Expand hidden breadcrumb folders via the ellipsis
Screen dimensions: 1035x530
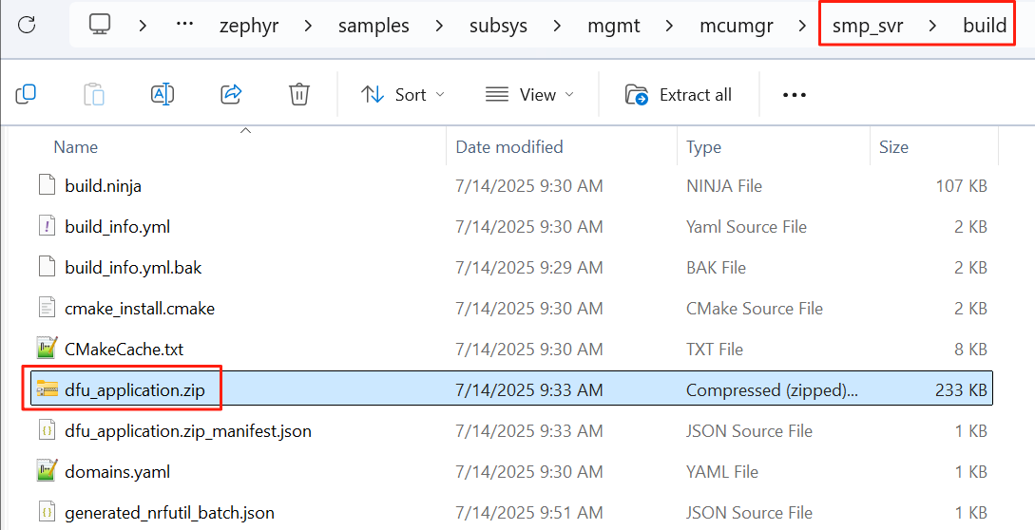186,25
